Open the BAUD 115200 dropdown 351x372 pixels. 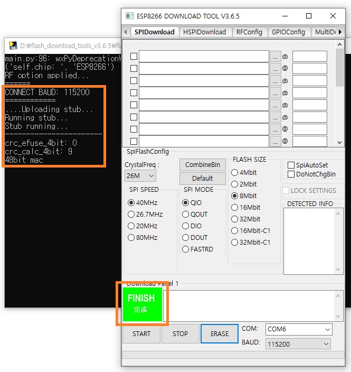click(x=298, y=344)
